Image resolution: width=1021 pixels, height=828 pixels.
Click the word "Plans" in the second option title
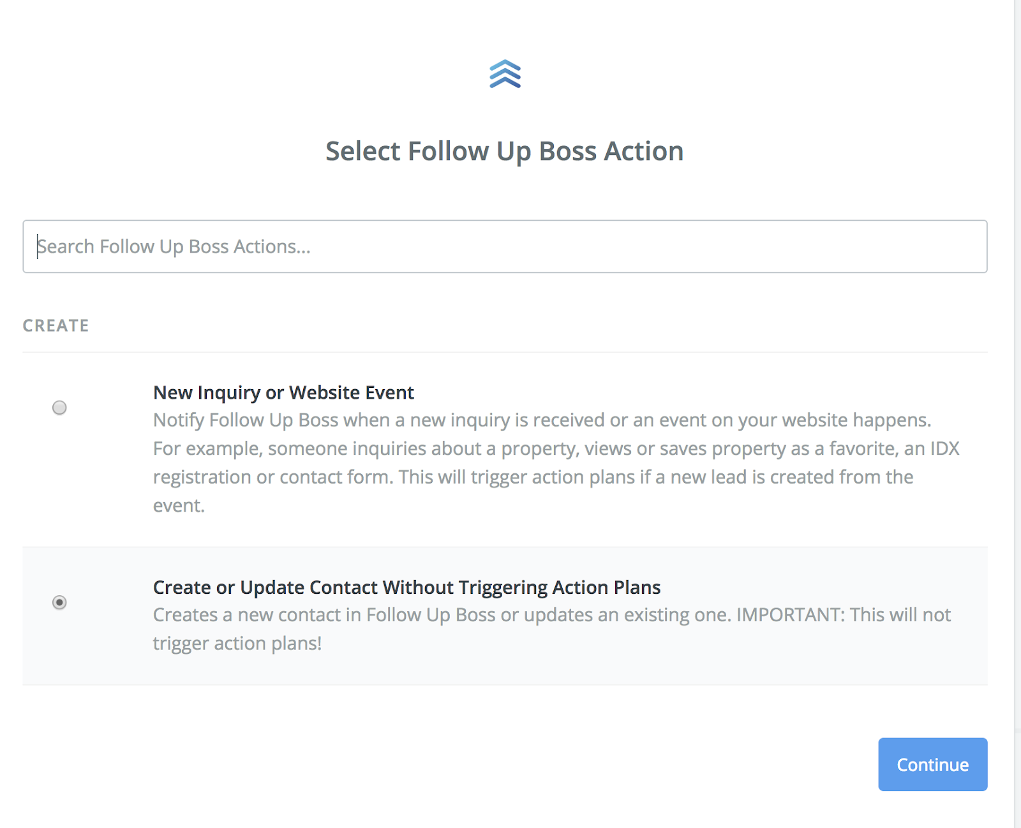pos(637,587)
